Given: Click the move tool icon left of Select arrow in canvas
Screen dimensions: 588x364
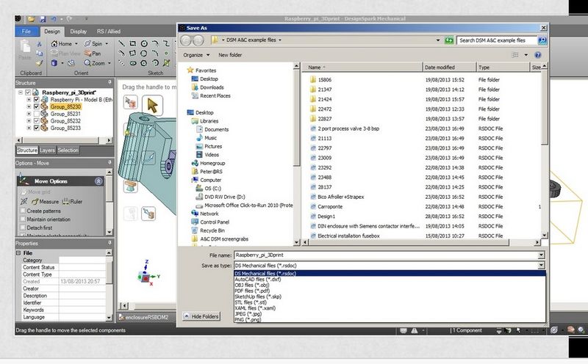Looking at the screenshot, I should tap(131, 101).
